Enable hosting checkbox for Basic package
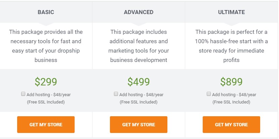 (x=23, y=94)
